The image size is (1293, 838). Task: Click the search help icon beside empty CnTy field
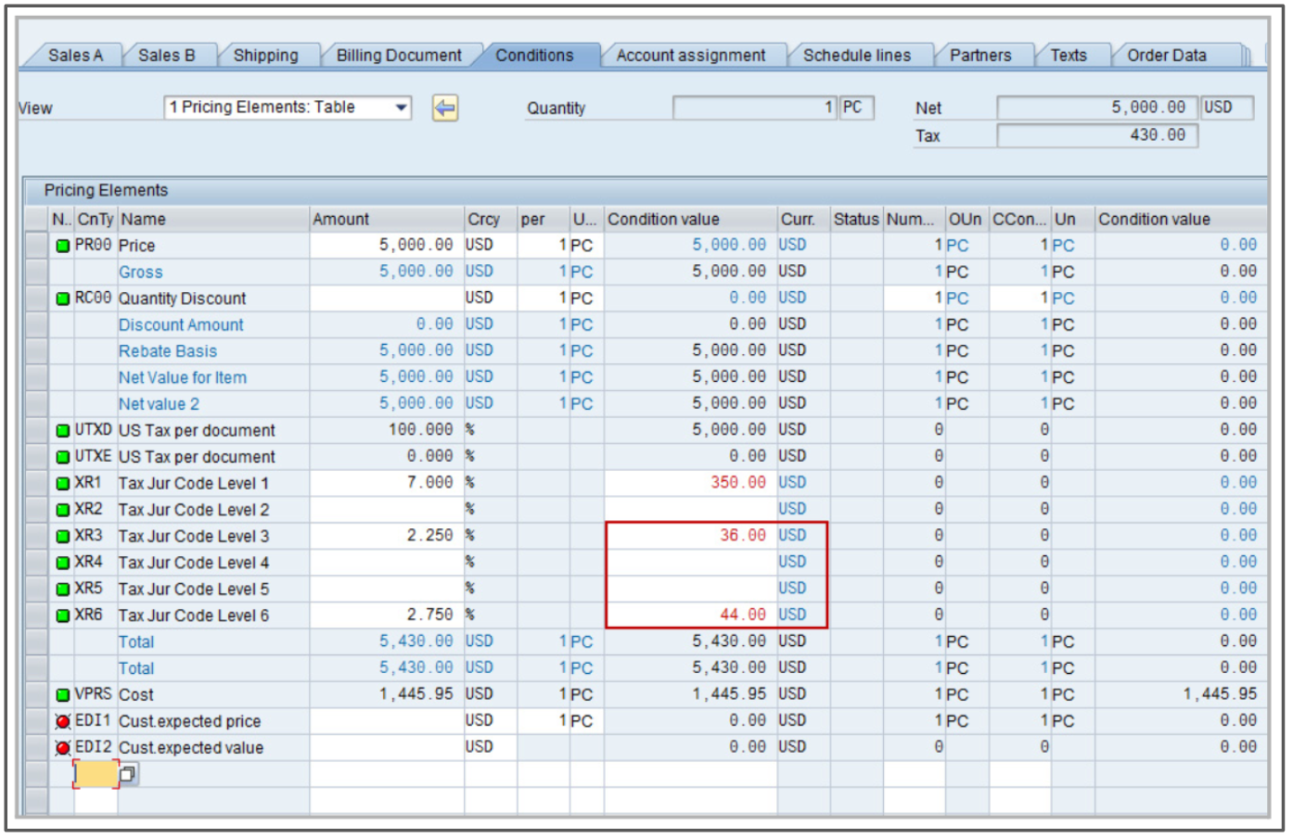[x=129, y=774]
